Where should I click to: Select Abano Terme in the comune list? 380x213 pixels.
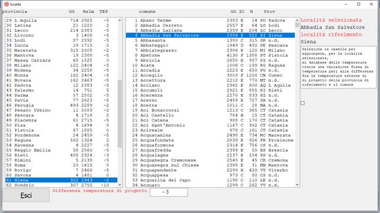[210, 20]
